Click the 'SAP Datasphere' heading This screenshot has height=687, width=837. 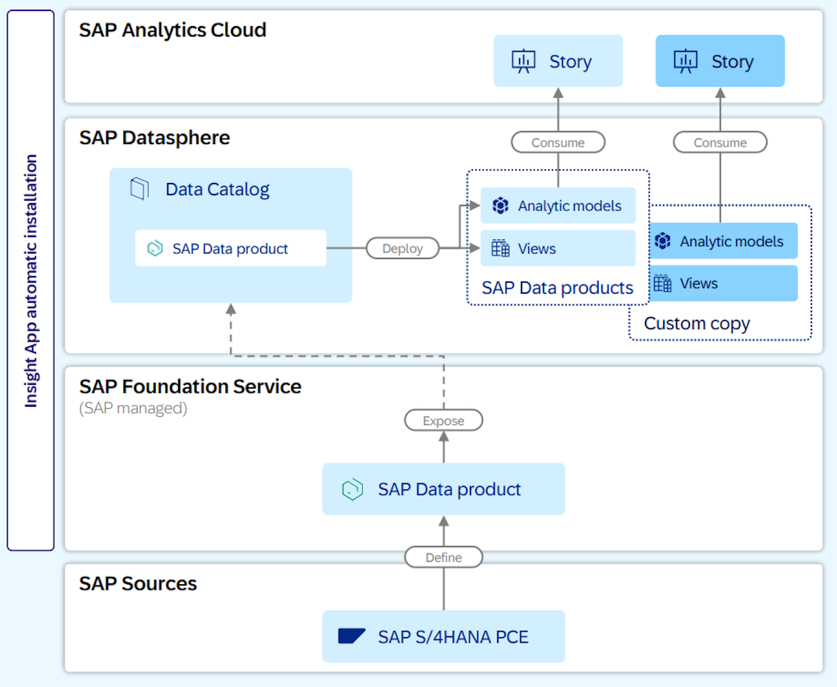(154, 137)
